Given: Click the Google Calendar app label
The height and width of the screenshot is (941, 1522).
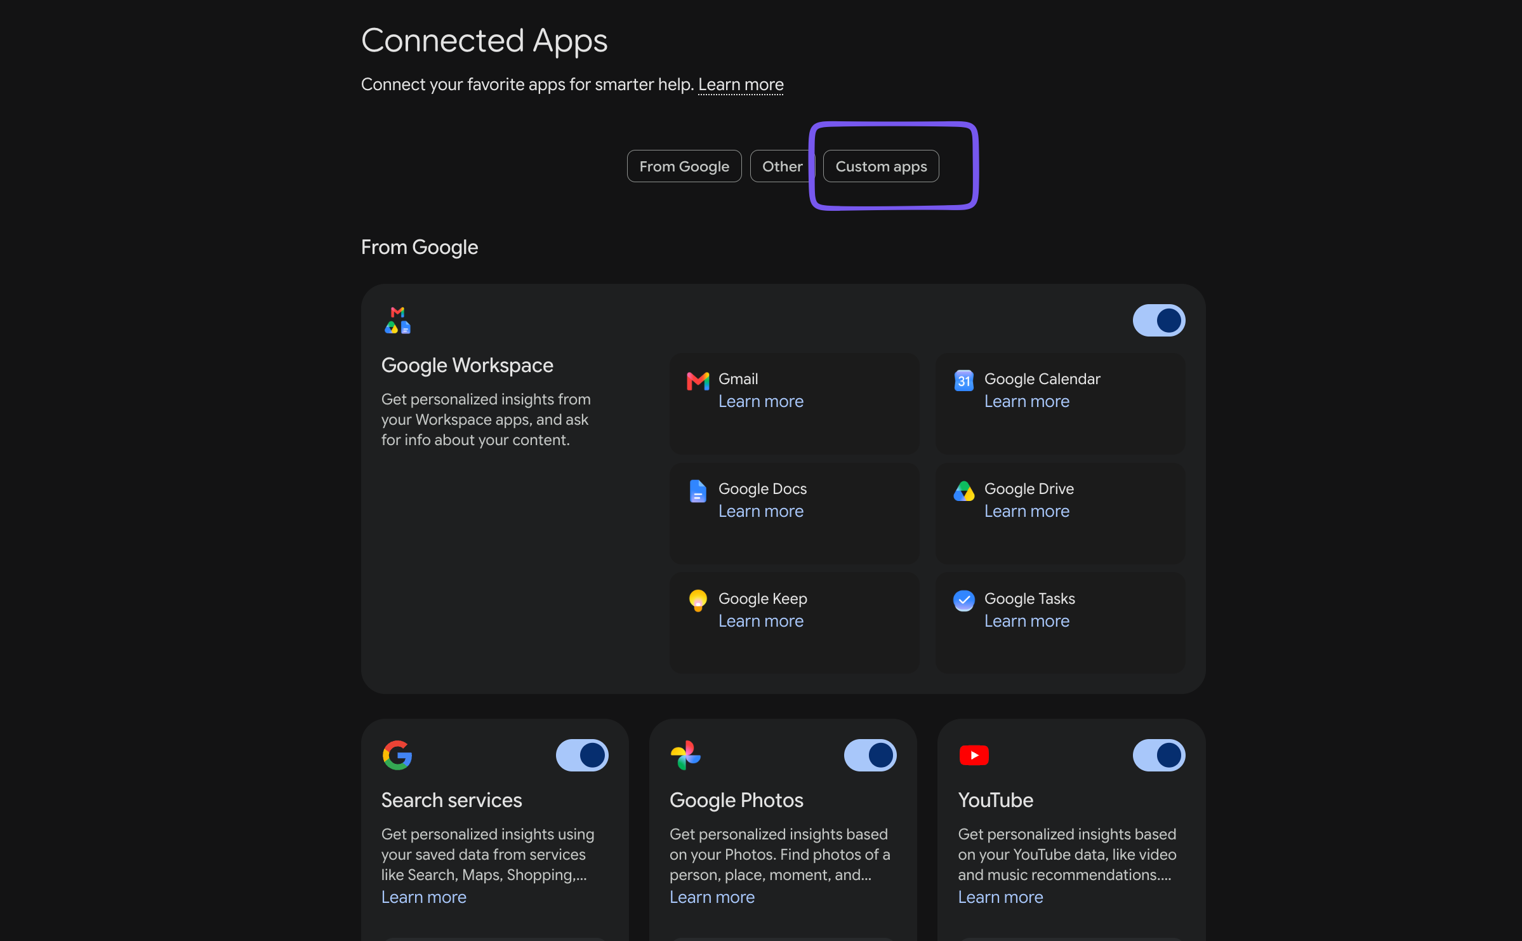Looking at the screenshot, I should click(1042, 379).
